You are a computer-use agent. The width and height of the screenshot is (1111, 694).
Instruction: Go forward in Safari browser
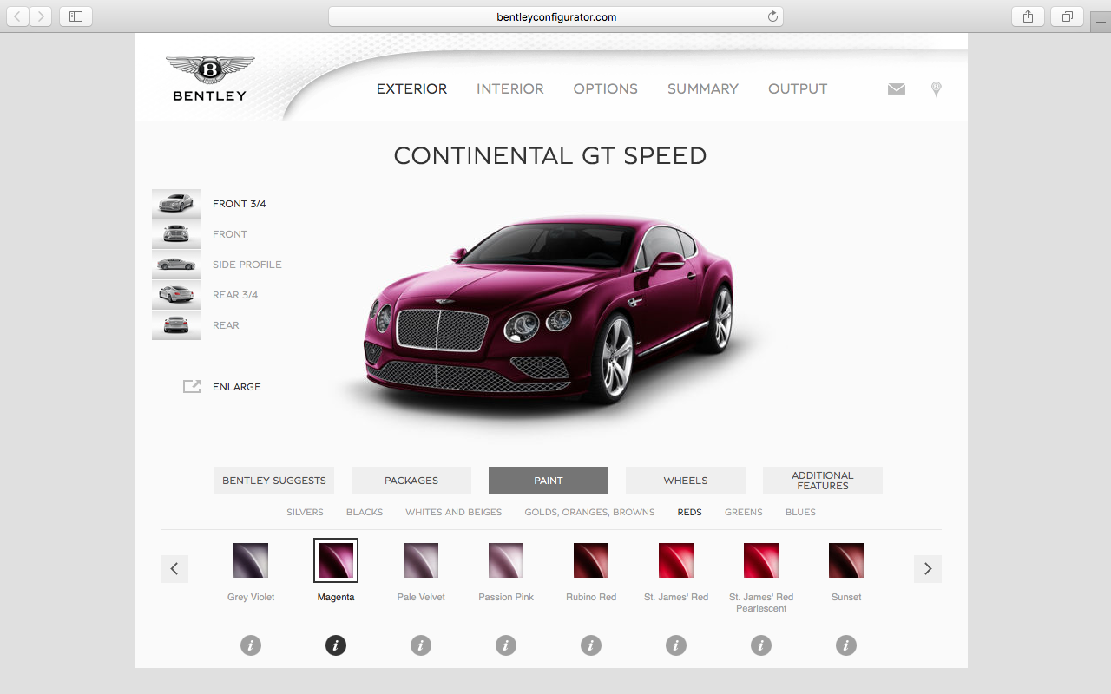click(x=41, y=16)
